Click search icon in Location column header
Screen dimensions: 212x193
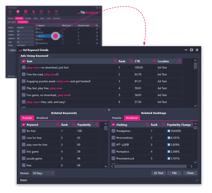180,61
